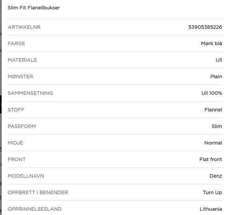The width and height of the screenshot is (227, 215).
Task: Select the Flat front value
Action: click(210, 159)
